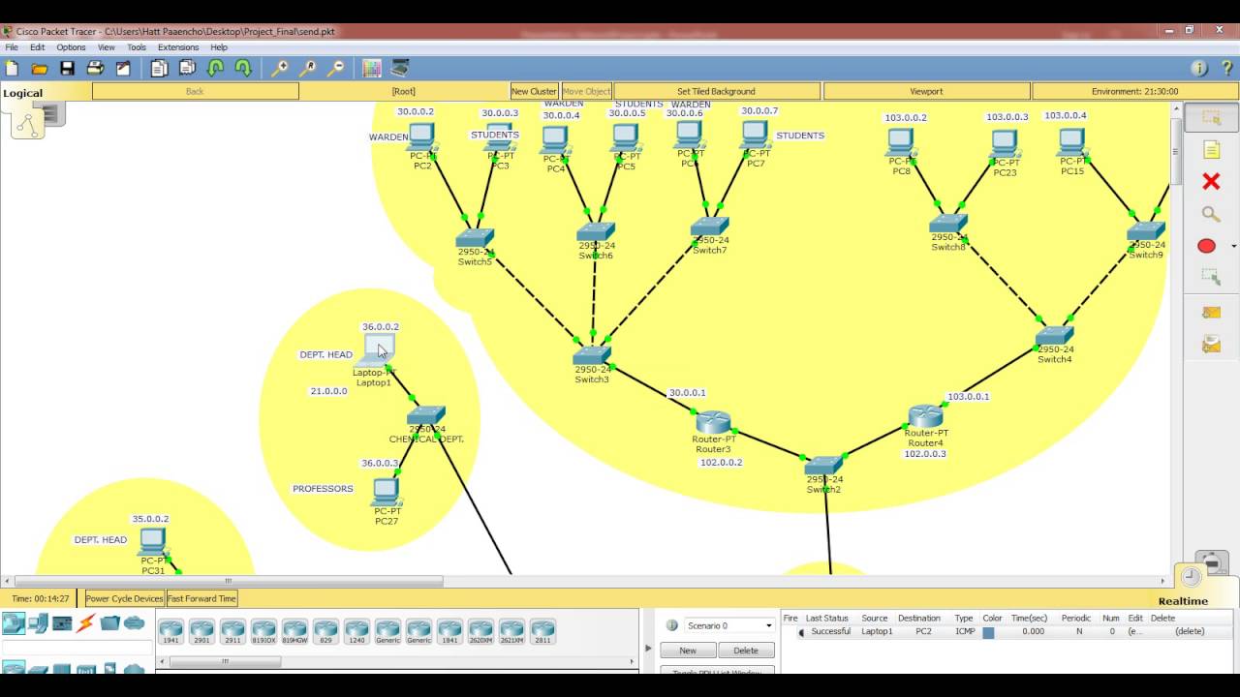Screen dimensions: 1240x697
Task: Open the custom devices dialog icon
Action: tap(399, 69)
